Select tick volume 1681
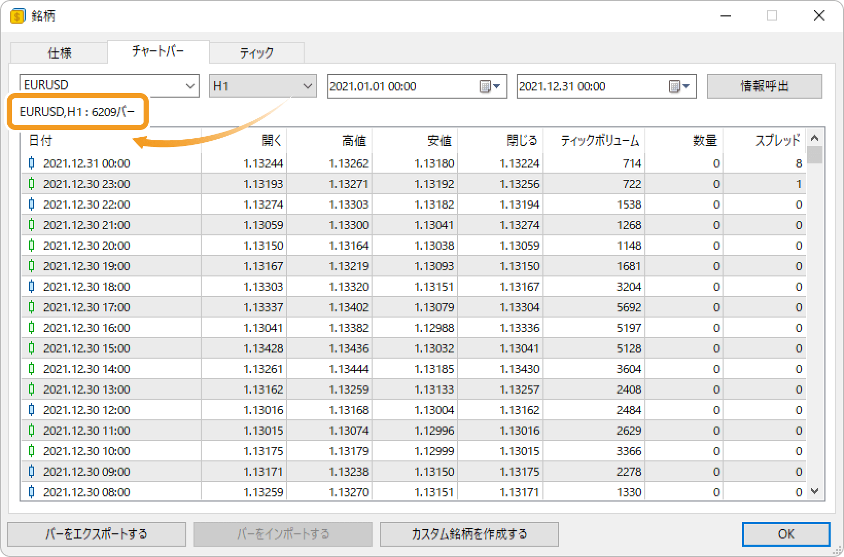The image size is (844, 557). pyautogui.click(x=629, y=266)
